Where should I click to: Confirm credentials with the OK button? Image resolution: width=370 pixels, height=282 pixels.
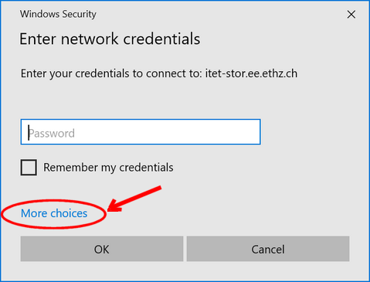click(102, 249)
